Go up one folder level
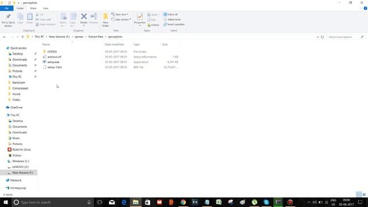This screenshot has width=368, height=207. pos(22,37)
